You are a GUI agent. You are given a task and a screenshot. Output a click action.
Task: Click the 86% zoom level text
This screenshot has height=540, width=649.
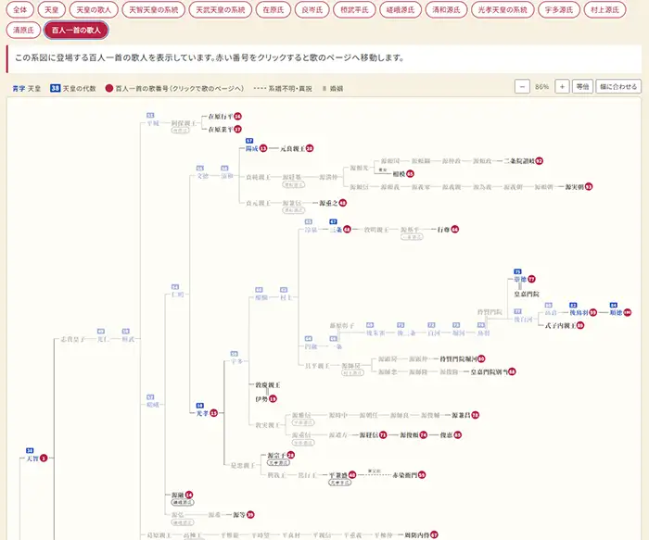[x=541, y=87]
